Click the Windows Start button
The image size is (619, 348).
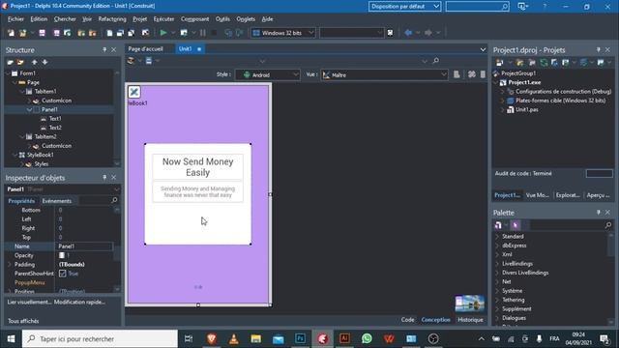point(11,338)
